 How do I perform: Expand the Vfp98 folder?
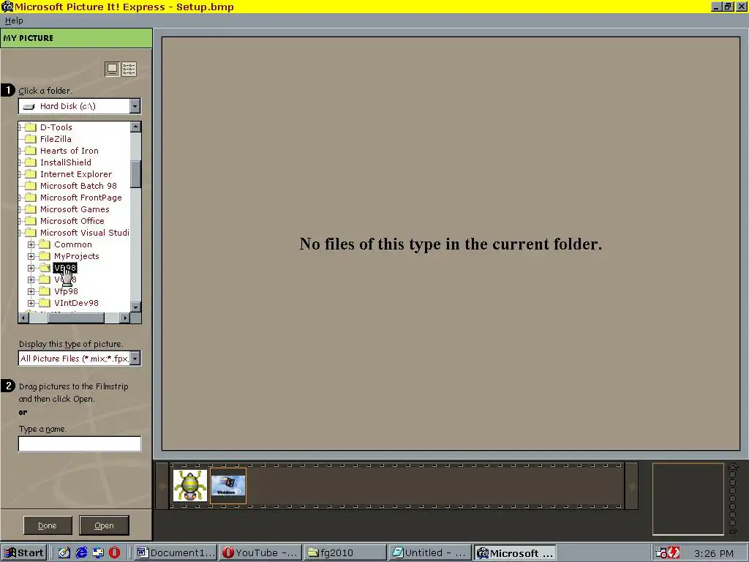(x=31, y=291)
